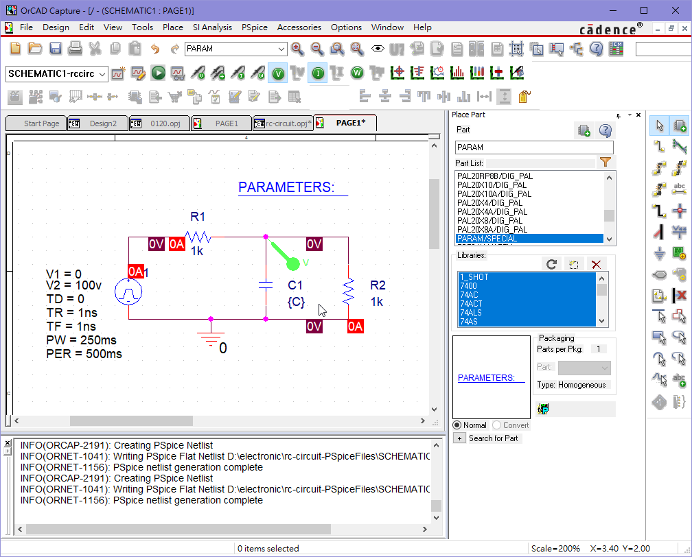Create a new document from toolbar
Screen dimensions: 692x557
[15, 48]
